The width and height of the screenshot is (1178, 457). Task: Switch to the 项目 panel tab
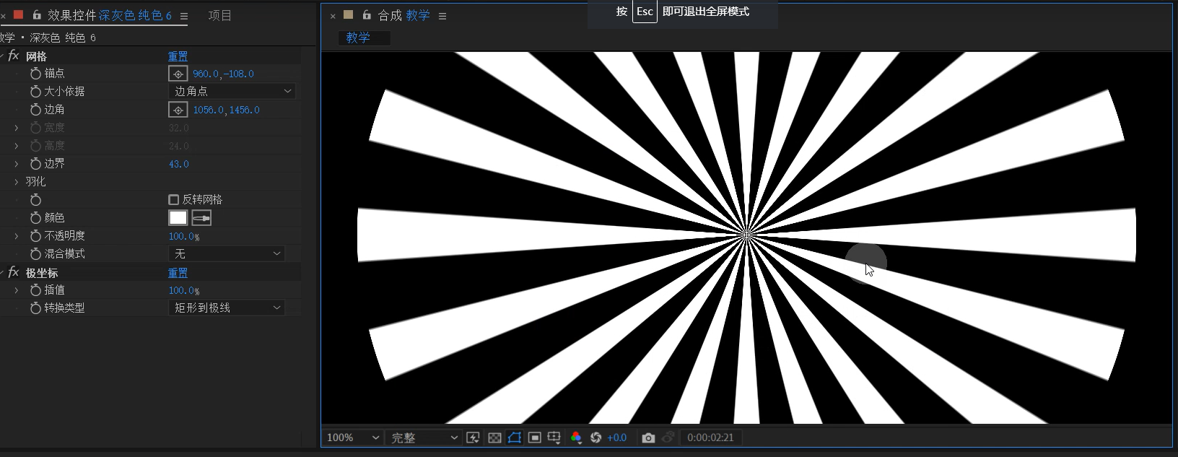220,15
